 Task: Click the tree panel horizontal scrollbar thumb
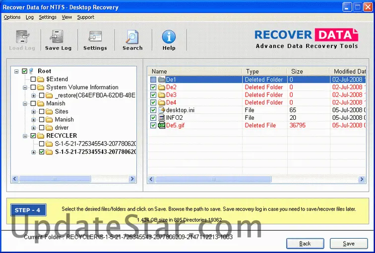(x=55, y=179)
